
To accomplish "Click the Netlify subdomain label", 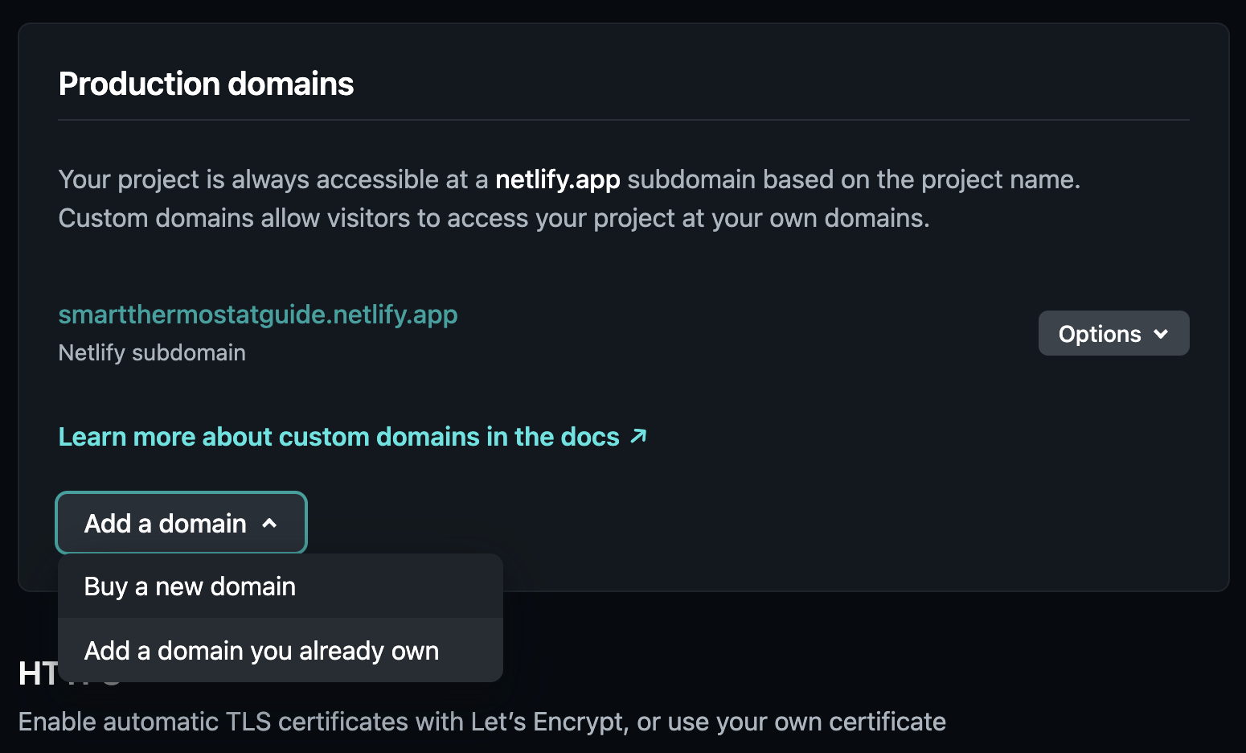I will 152,353.
